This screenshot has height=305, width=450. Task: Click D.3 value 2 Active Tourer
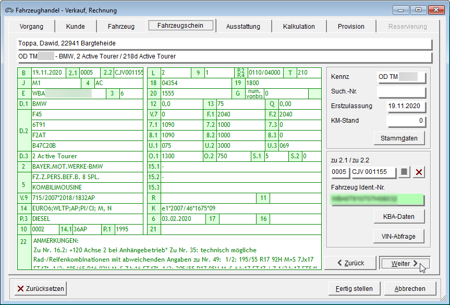pos(87,156)
